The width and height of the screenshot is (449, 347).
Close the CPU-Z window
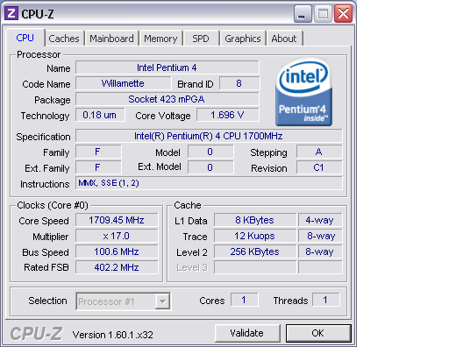coord(343,14)
